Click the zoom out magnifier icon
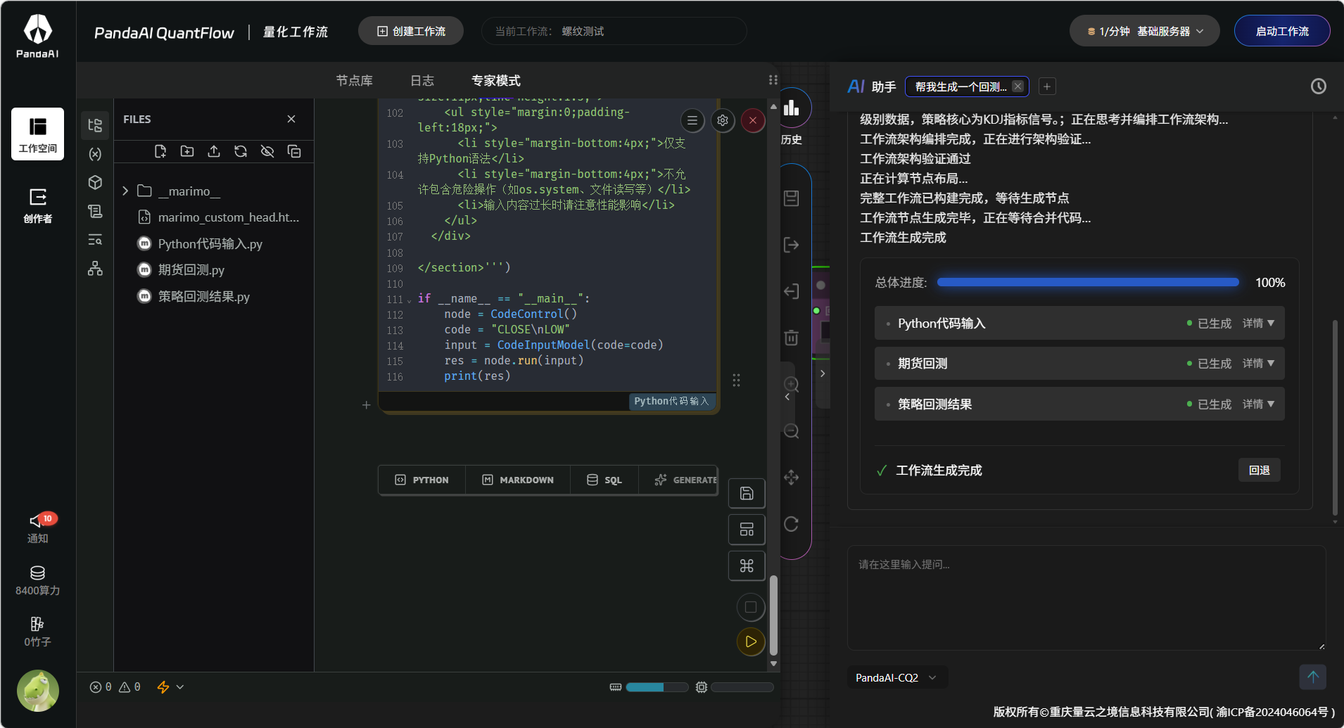Viewport: 1344px width, 728px height. pos(792,431)
